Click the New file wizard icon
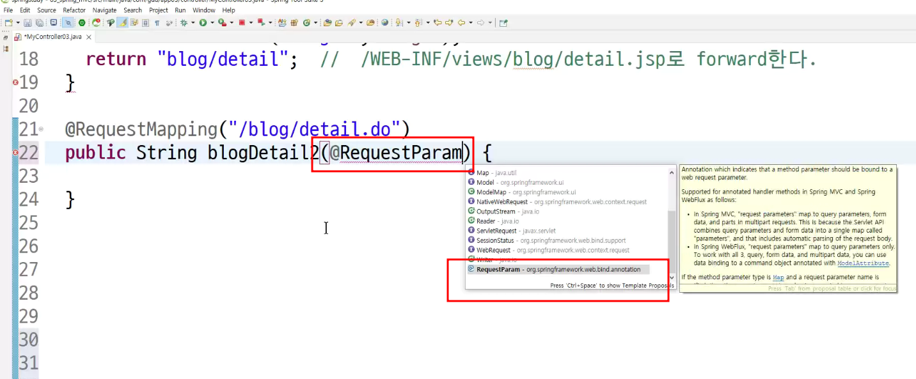 tap(8, 22)
